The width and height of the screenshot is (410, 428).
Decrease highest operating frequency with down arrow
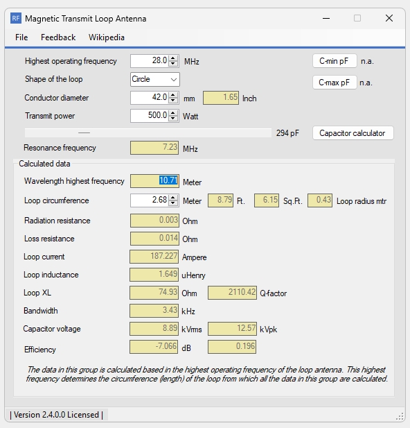click(x=173, y=64)
